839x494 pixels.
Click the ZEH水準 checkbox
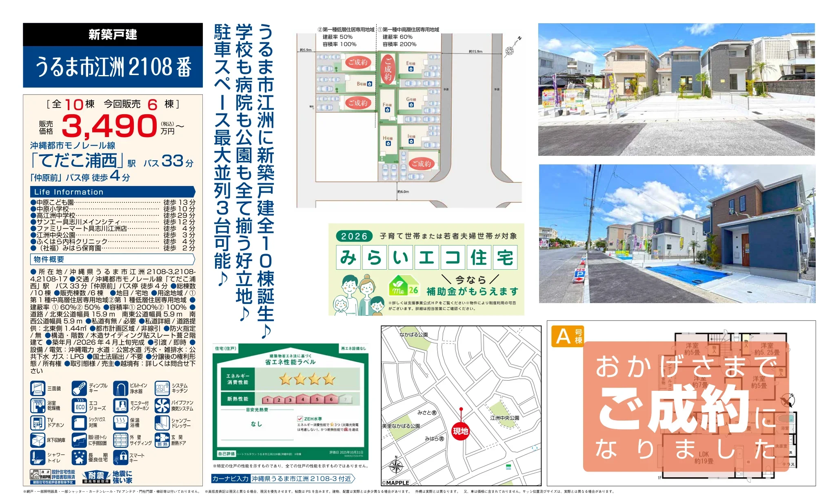pyautogui.click(x=300, y=419)
